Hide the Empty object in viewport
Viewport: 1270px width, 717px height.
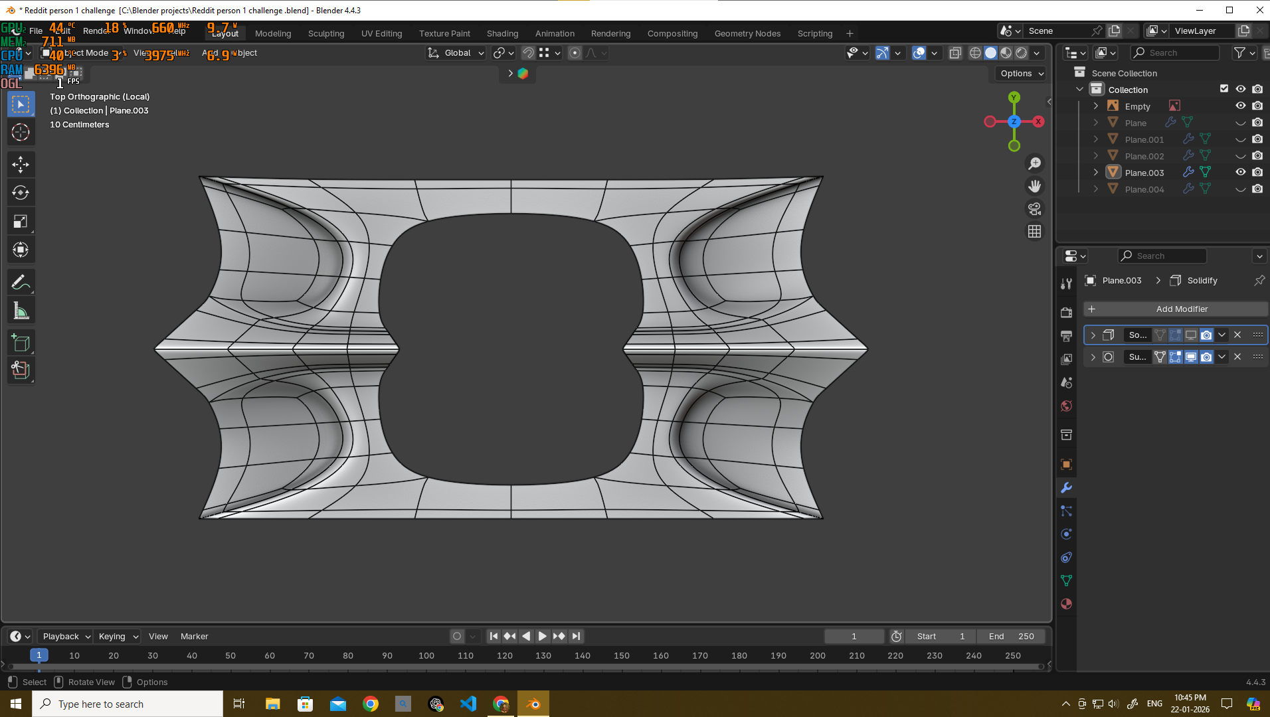(1240, 106)
